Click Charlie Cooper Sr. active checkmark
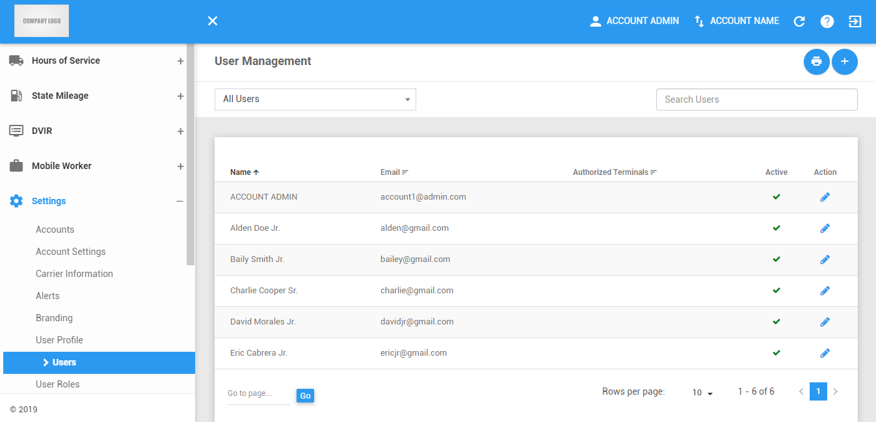This screenshot has height=422, width=876. 776,291
